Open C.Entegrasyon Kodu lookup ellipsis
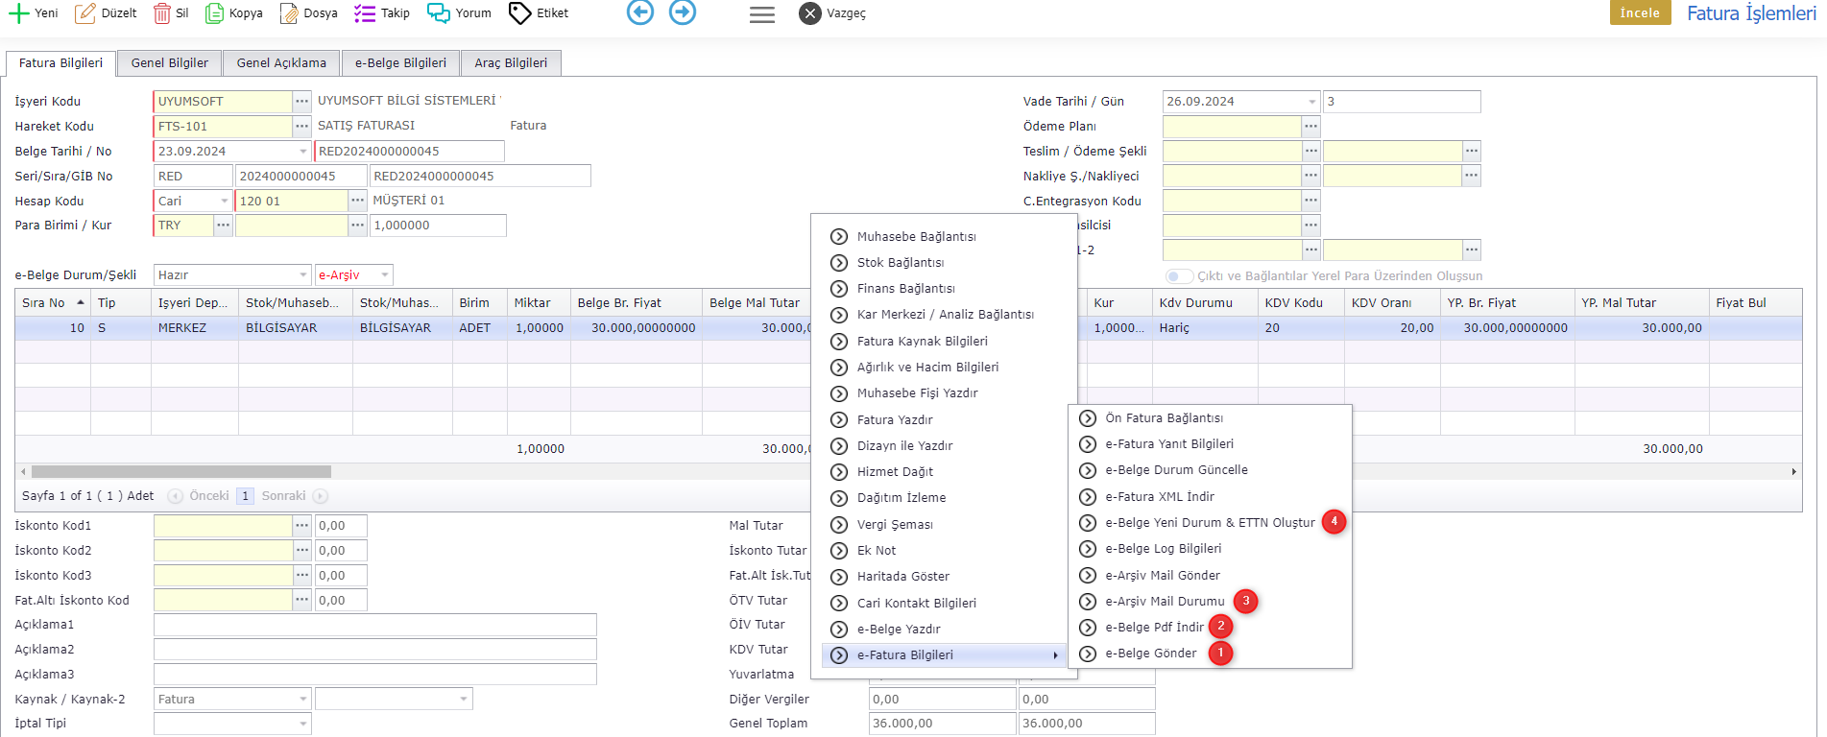 coord(1310,201)
